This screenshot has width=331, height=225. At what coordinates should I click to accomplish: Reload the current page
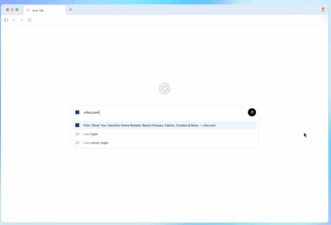point(30,20)
